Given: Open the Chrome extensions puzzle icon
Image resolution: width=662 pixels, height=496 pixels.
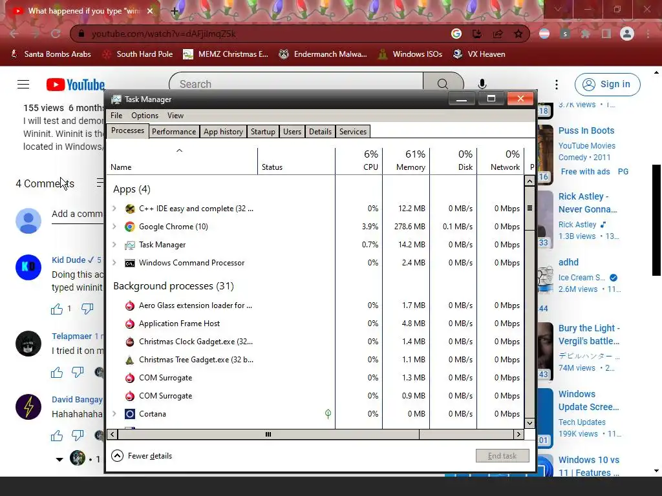Looking at the screenshot, I should pos(586,34).
